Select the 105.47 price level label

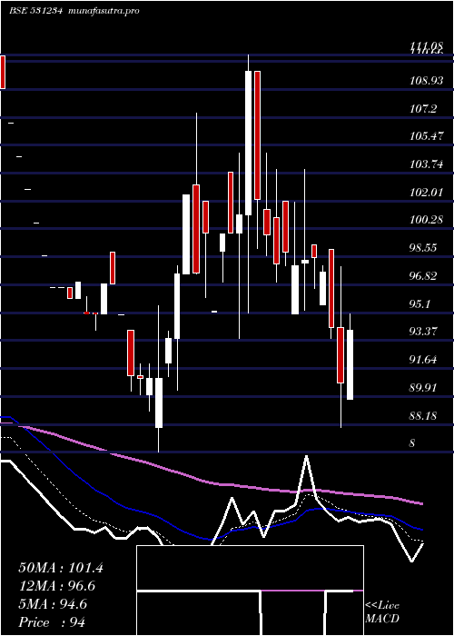[x=426, y=136]
